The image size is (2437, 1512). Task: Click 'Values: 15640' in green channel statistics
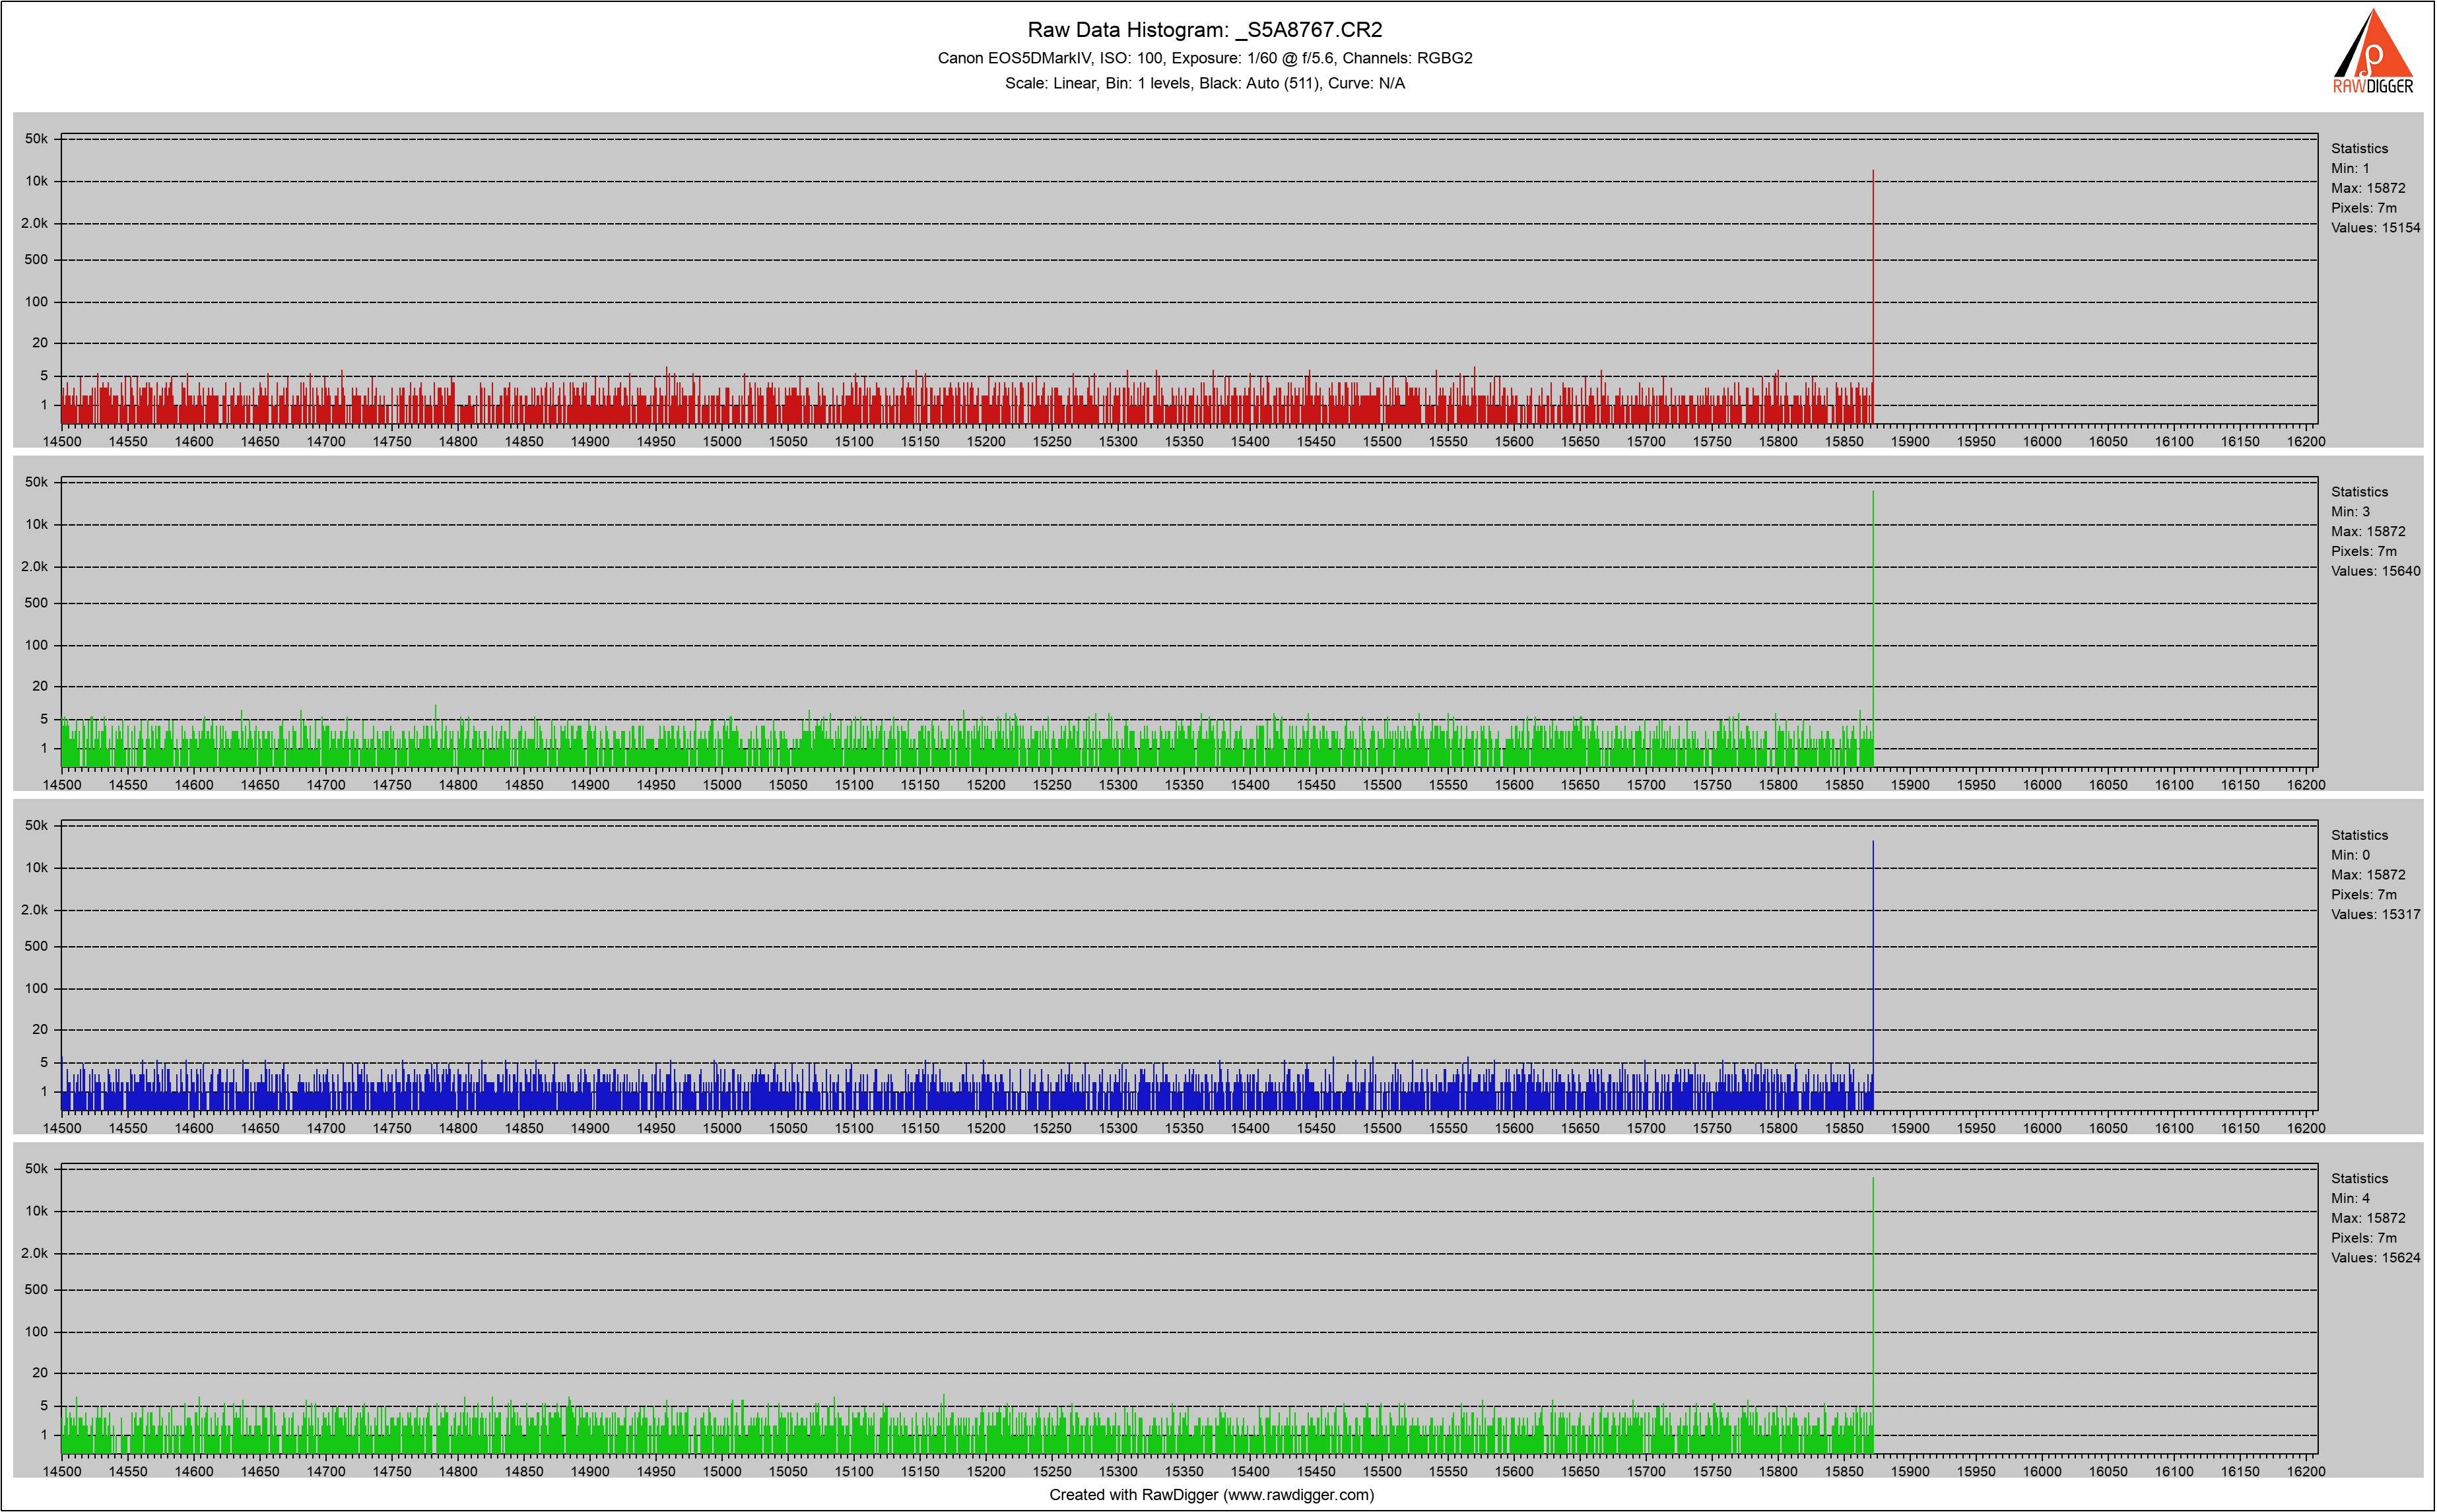[x=2375, y=571]
